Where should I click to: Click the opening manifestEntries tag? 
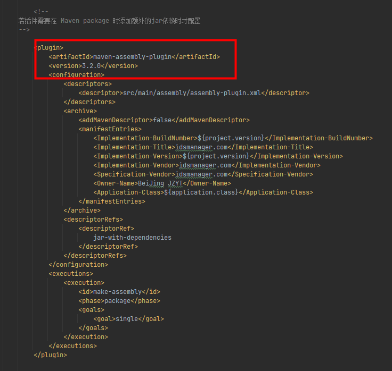[x=110, y=129]
